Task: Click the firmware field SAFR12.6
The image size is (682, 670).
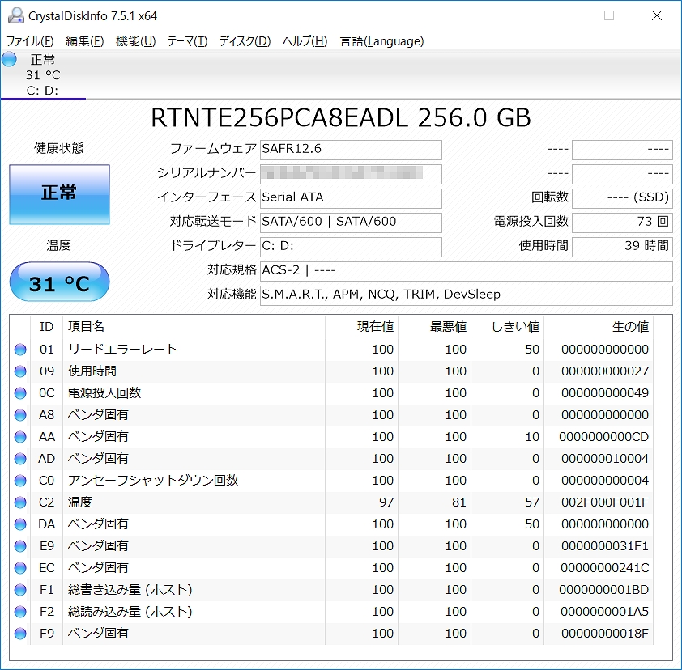Action: [351, 150]
